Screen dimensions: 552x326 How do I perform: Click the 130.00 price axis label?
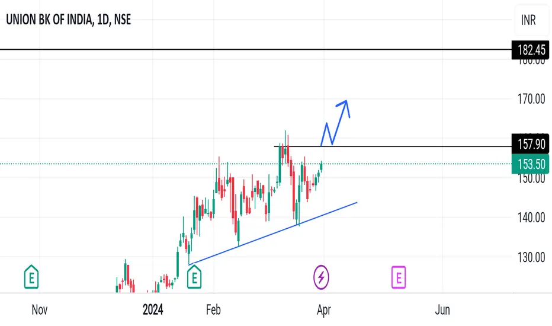(531, 258)
